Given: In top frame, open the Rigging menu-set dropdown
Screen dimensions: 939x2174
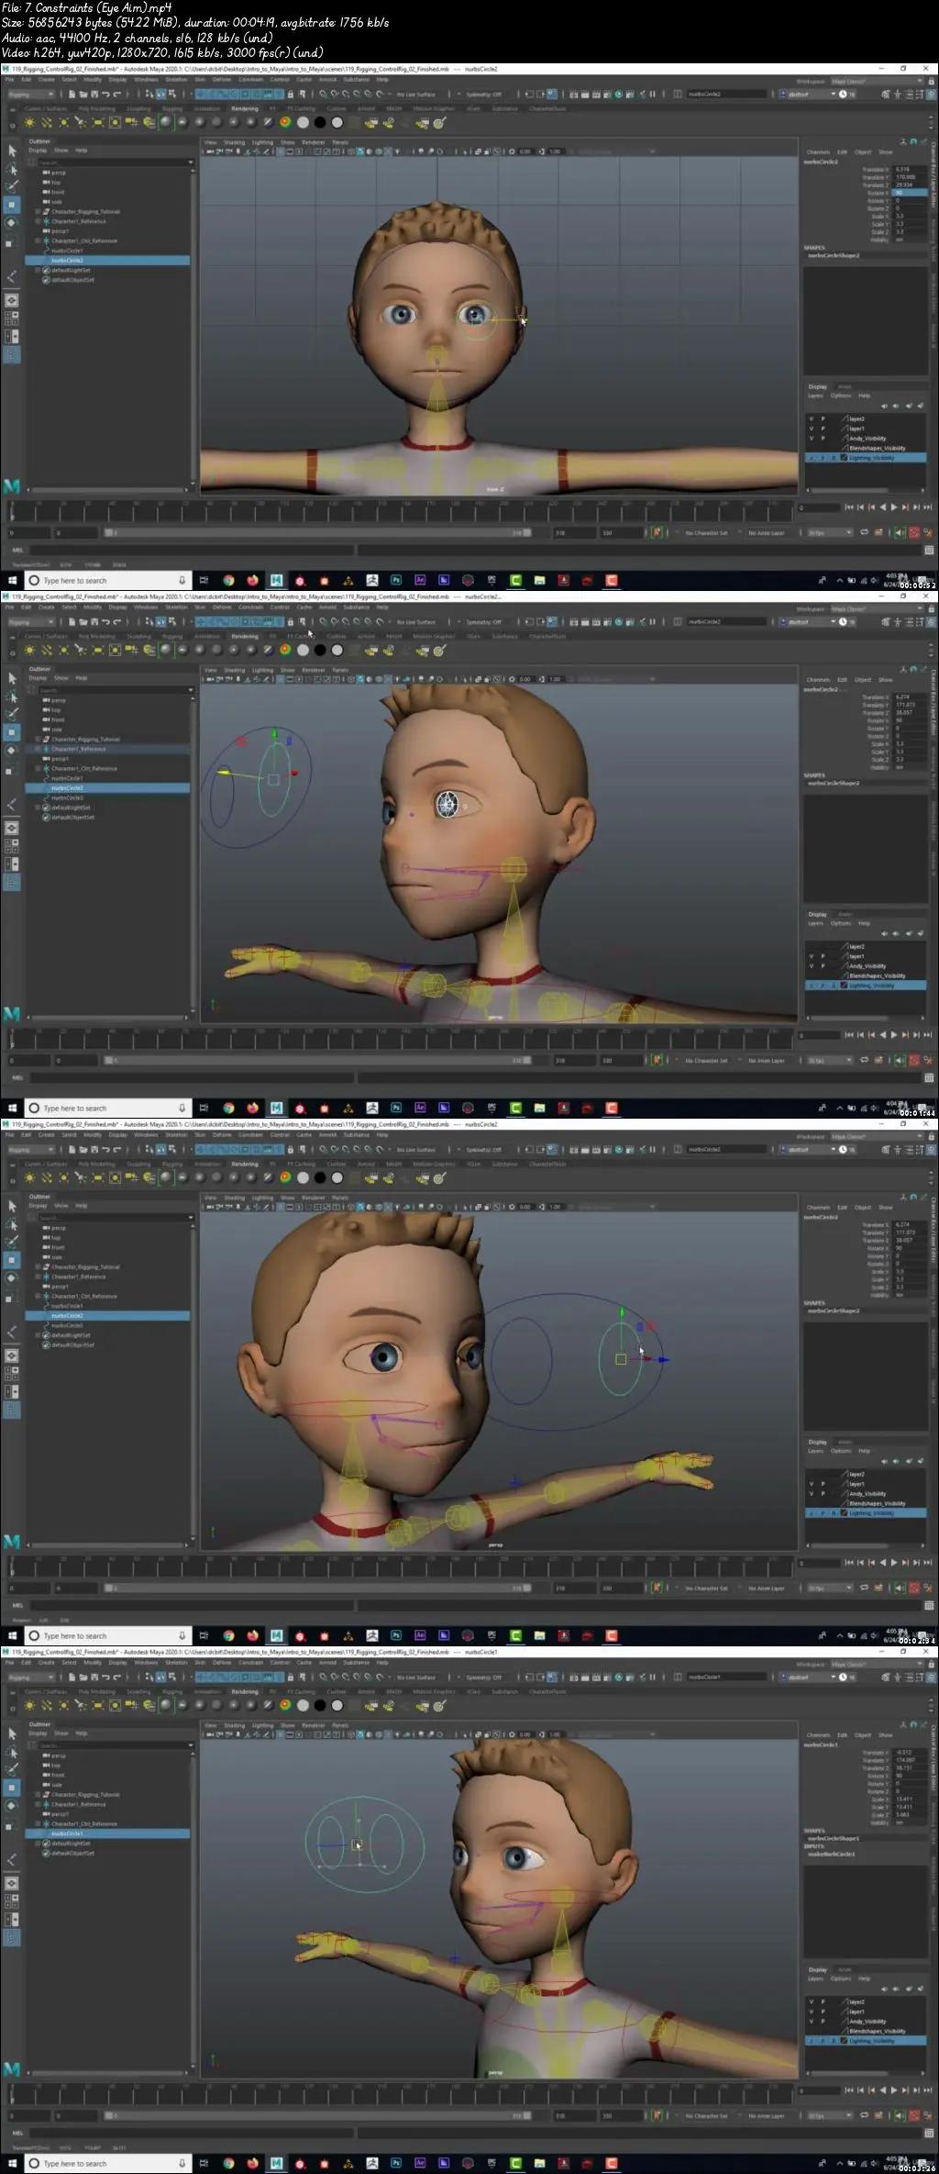Looking at the screenshot, I should (x=30, y=94).
